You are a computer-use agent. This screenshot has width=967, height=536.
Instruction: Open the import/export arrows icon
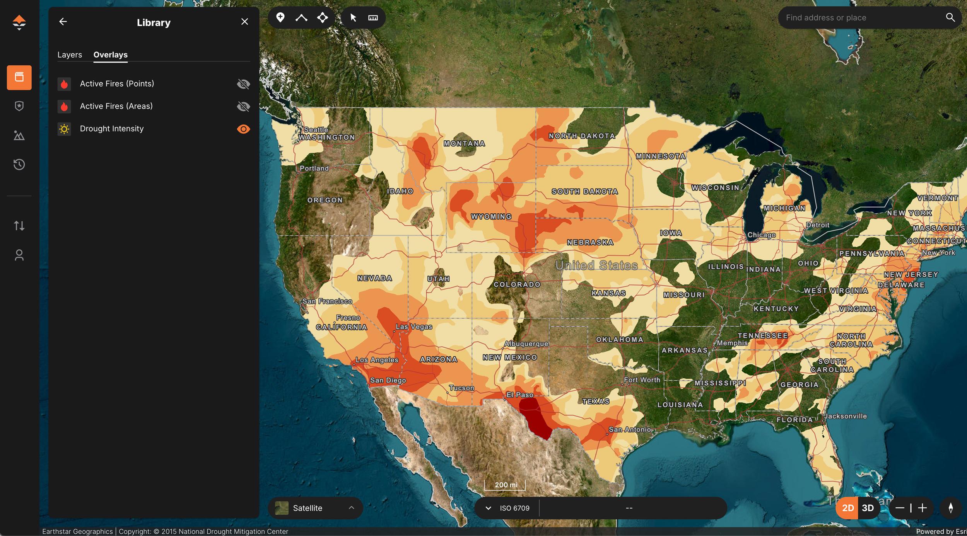coord(19,226)
